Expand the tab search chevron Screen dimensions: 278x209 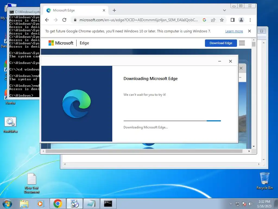coord(225,10)
